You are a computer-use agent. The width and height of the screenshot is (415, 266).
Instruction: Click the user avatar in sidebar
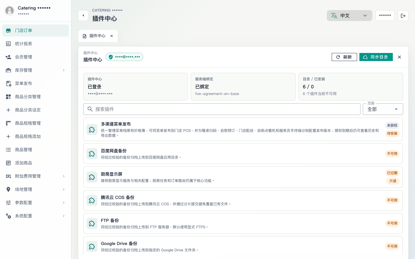coord(10,11)
